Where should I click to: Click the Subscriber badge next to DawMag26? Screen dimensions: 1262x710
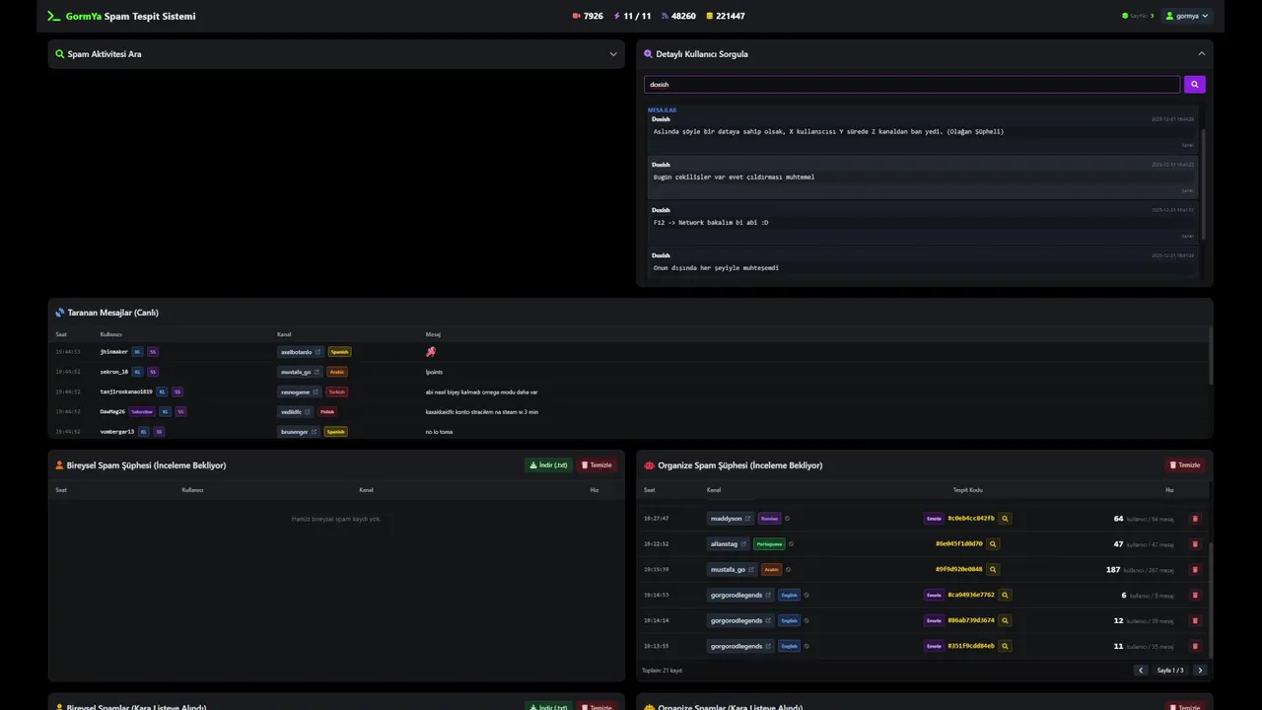(142, 412)
